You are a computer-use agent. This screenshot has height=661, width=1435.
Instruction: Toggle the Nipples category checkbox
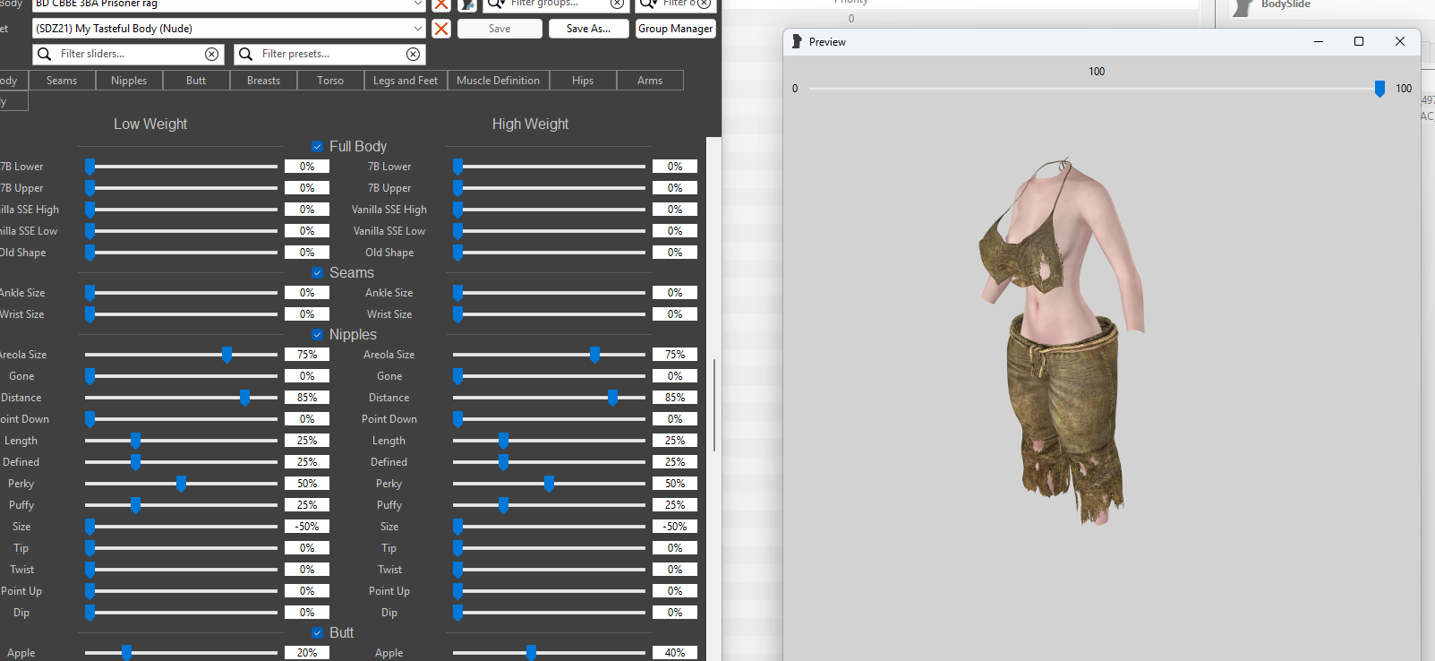pyautogui.click(x=318, y=334)
